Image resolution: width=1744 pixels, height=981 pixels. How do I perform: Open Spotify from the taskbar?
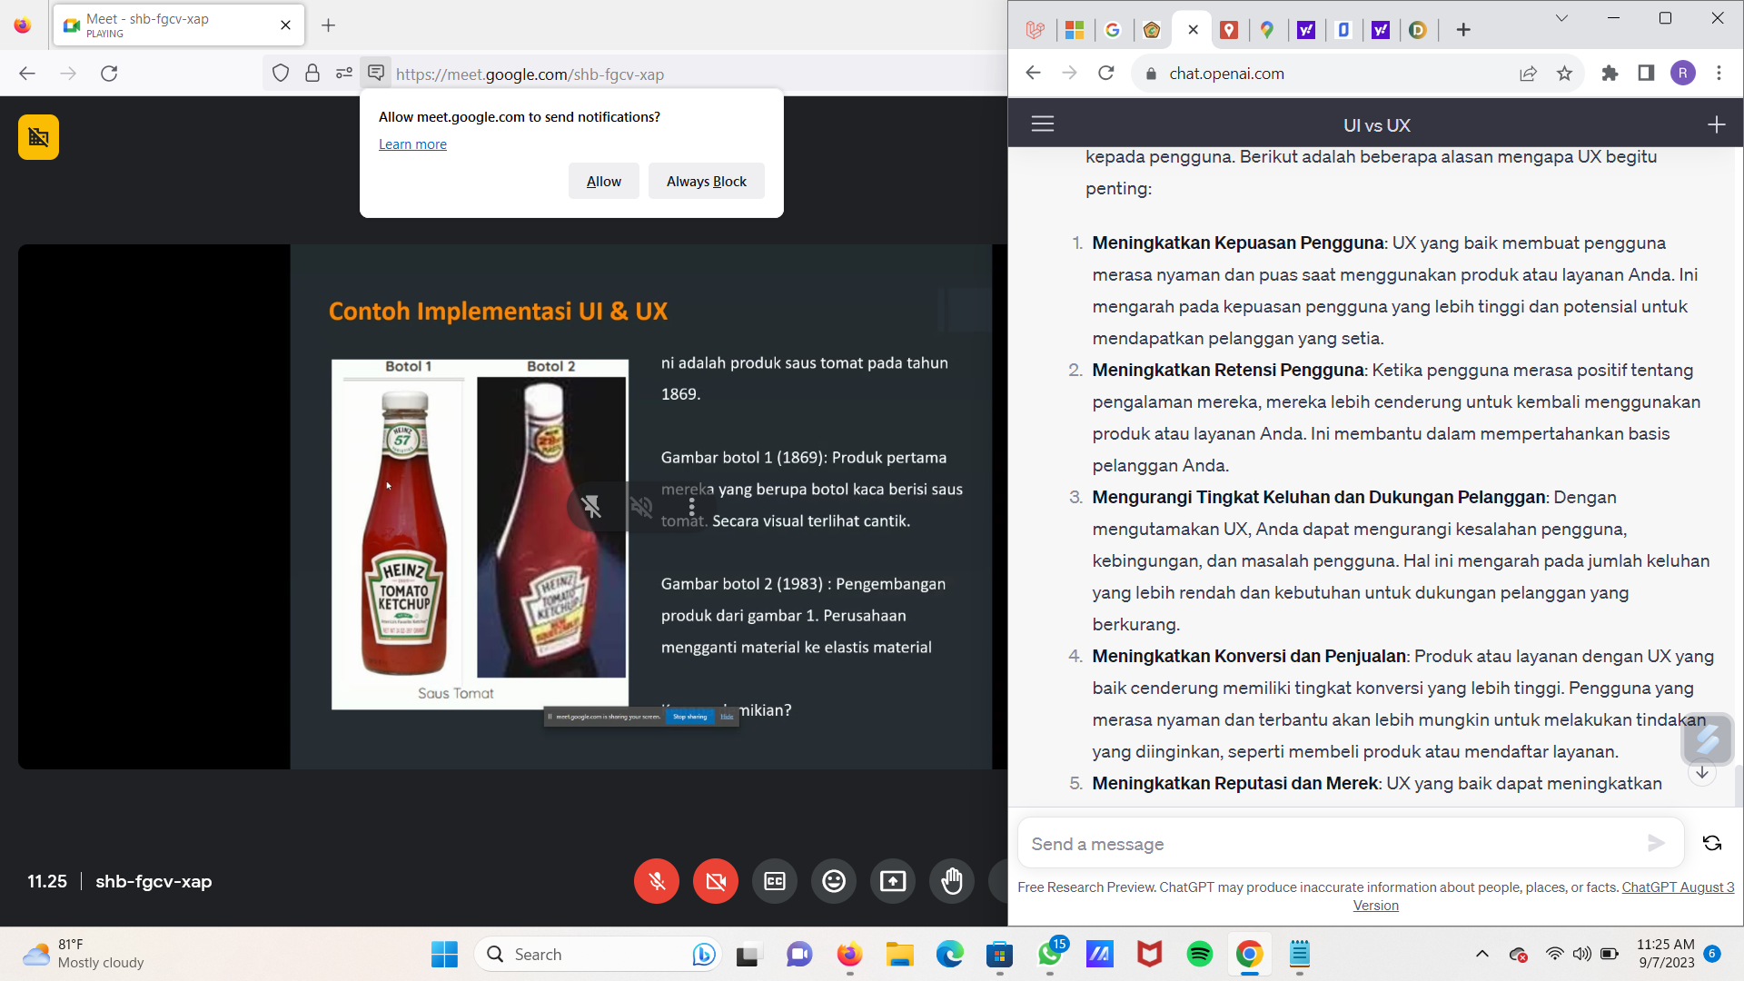click(1200, 955)
